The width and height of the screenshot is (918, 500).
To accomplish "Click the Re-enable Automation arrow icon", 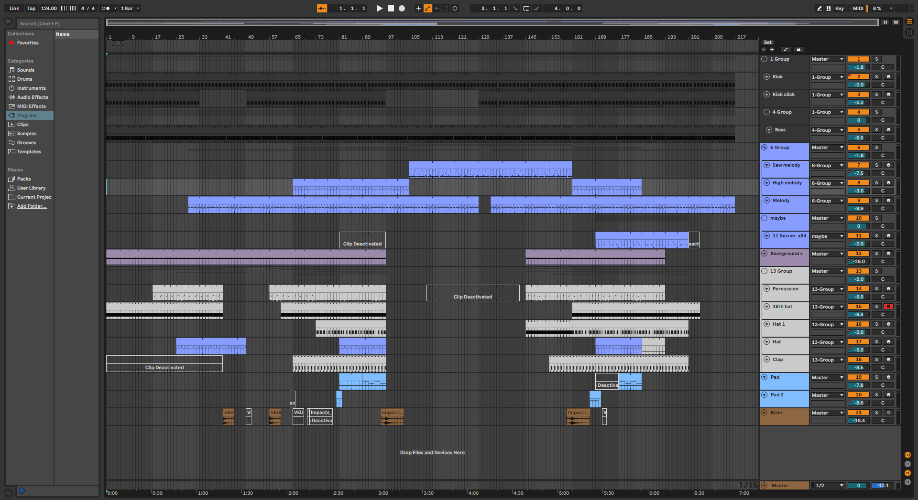I will pos(437,8).
